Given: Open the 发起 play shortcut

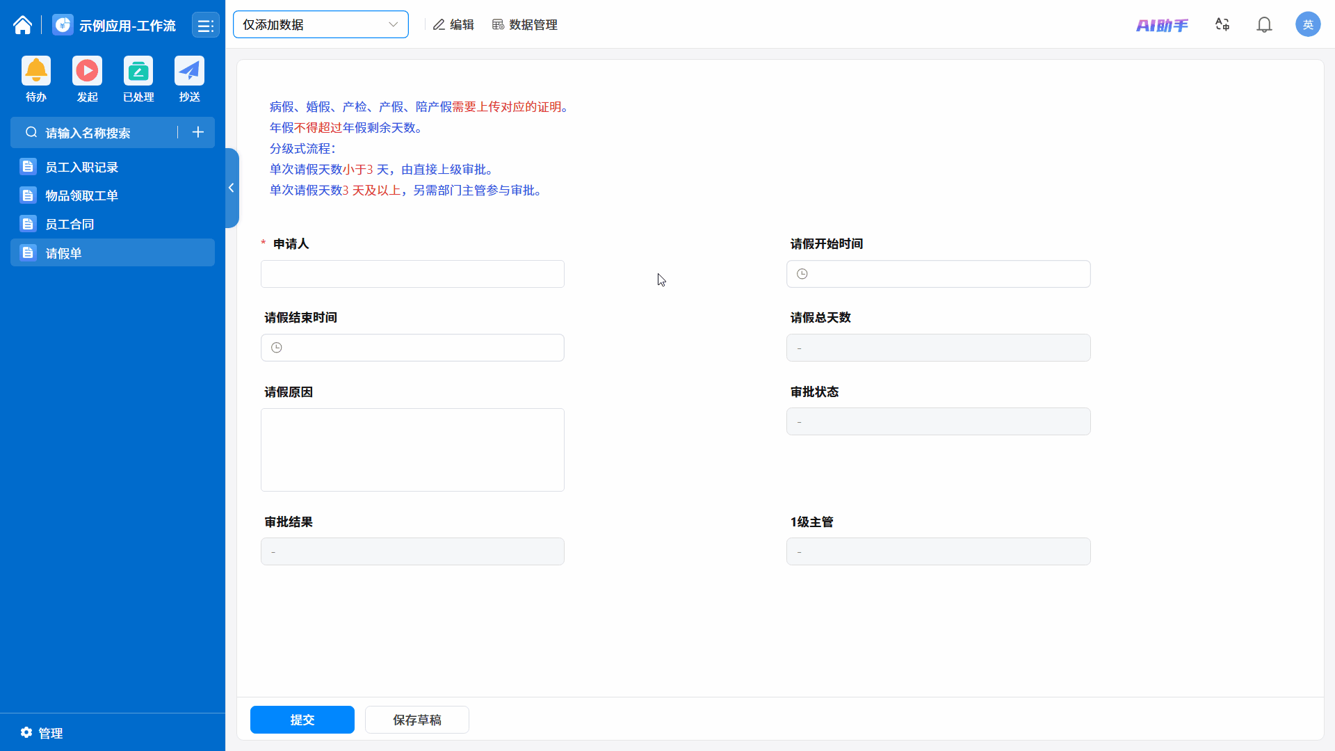Looking at the screenshot, I should click(87, 70).
